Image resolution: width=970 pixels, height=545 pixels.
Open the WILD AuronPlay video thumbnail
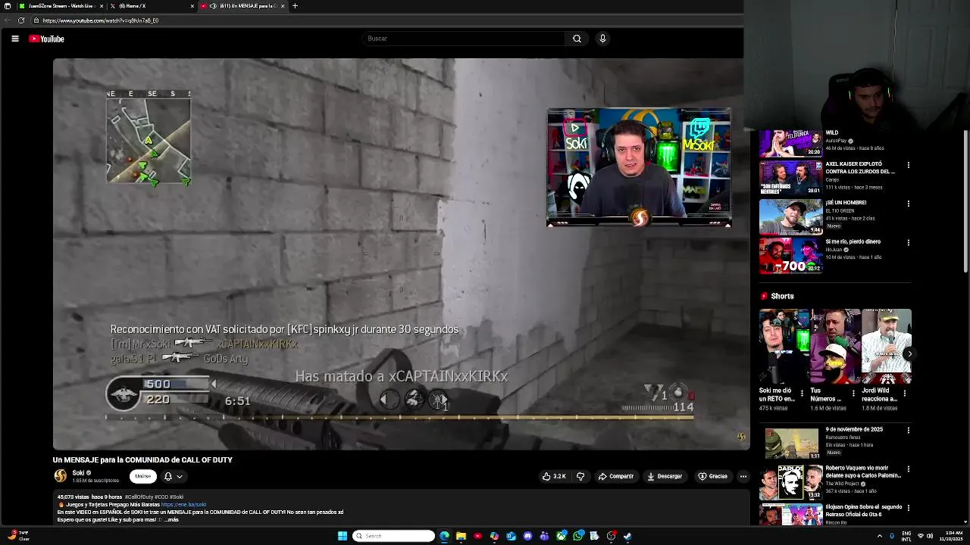pos(790,142)
